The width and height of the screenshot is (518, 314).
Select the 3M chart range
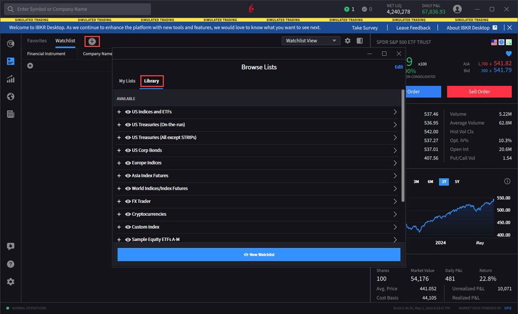click(416, 182)
